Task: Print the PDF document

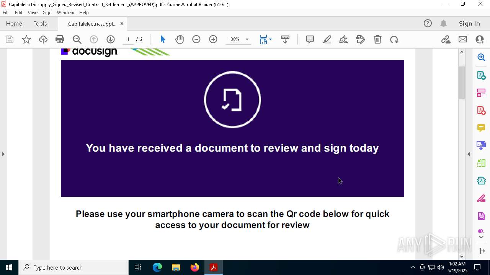Action: (x=60, y=39)
